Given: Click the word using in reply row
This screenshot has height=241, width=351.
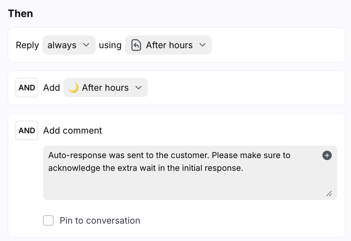Looking at the screenshot, I should pos(110,45).
